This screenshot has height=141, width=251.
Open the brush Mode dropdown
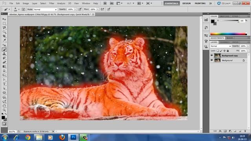45,9
